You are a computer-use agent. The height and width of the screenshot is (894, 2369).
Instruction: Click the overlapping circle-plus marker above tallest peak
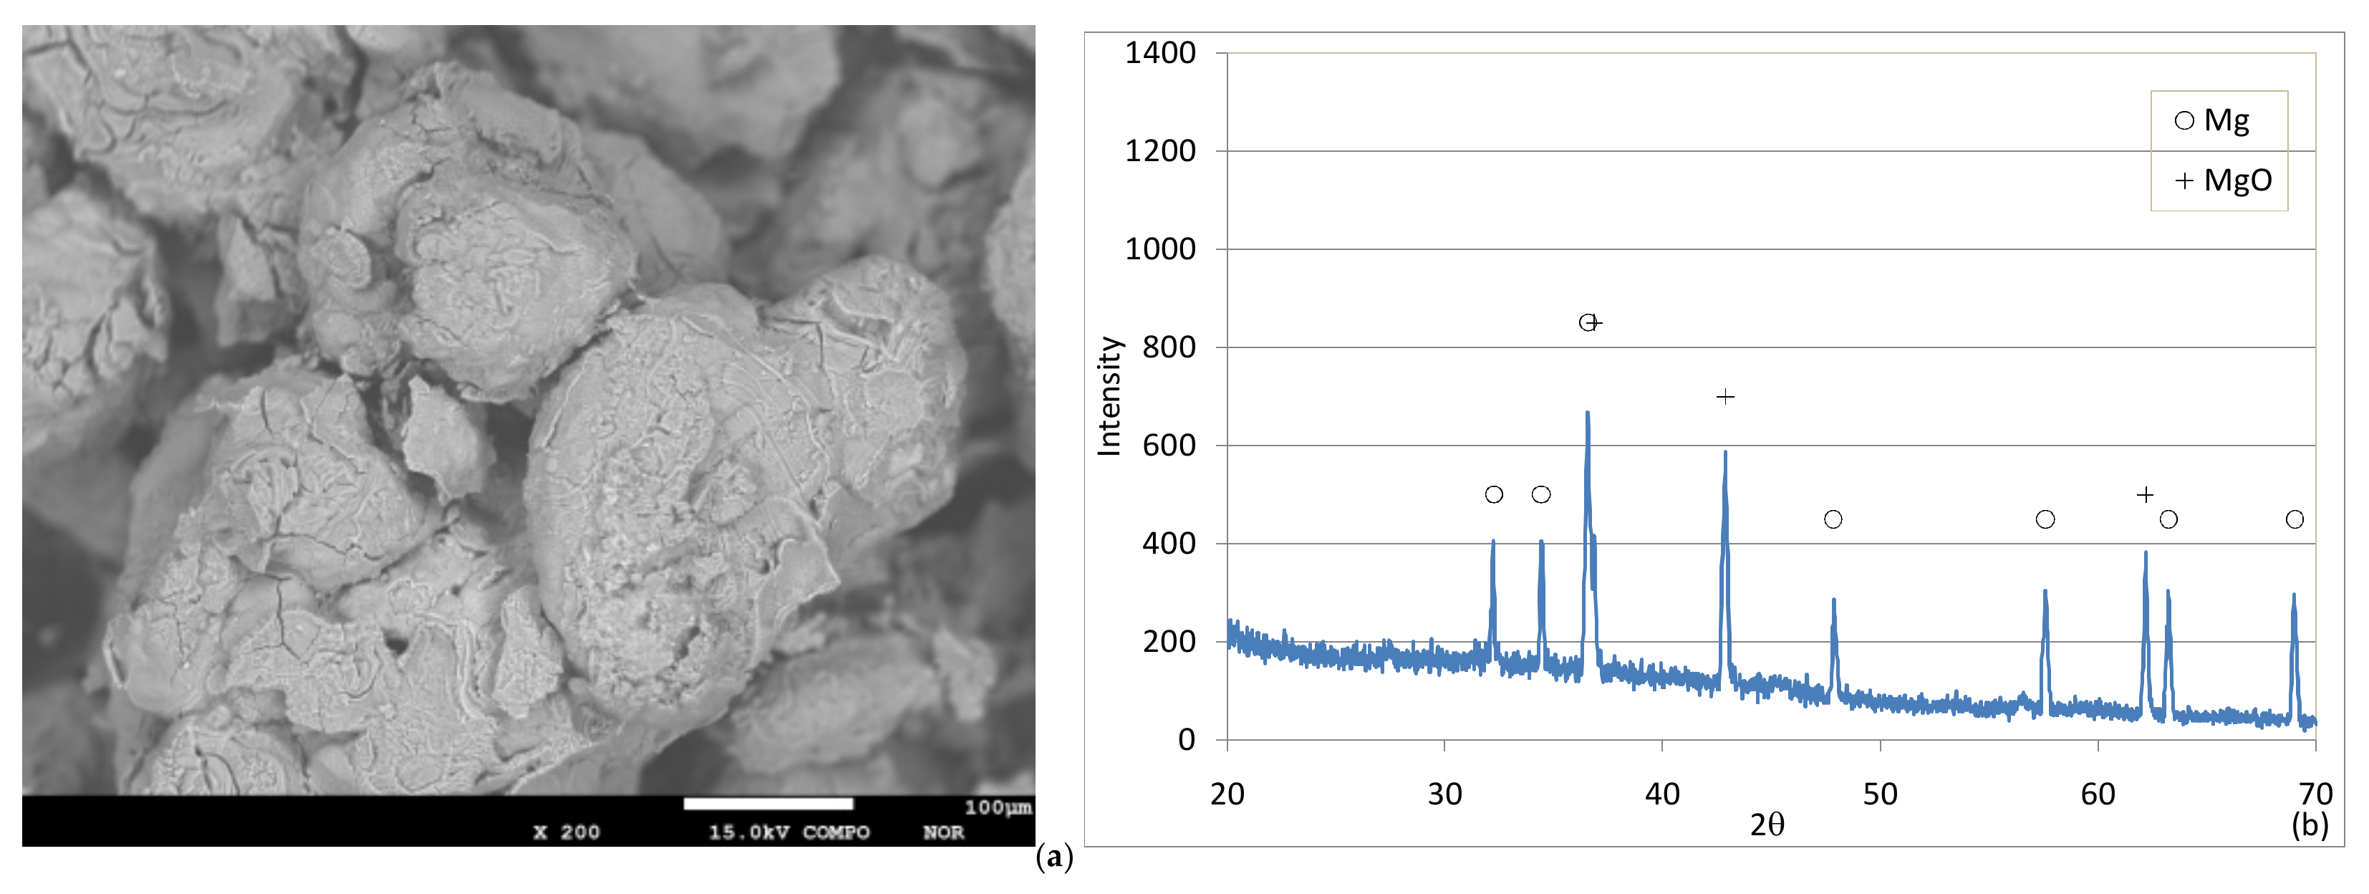pyautogui.click(x=1590, y=322)
